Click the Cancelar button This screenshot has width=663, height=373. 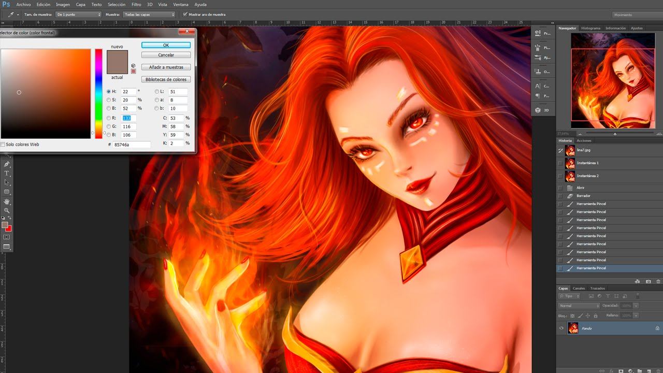click(166, 55)
